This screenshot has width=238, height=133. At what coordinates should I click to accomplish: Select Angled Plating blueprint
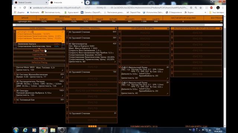(39, 51)
